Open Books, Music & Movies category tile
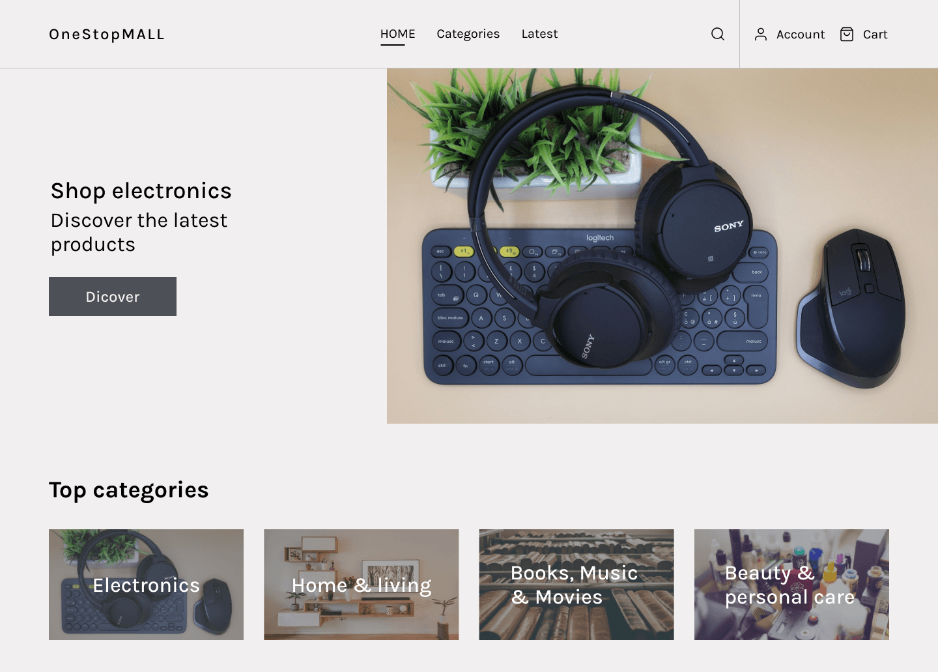The image size is (938, 672). (x=576, y=585)
